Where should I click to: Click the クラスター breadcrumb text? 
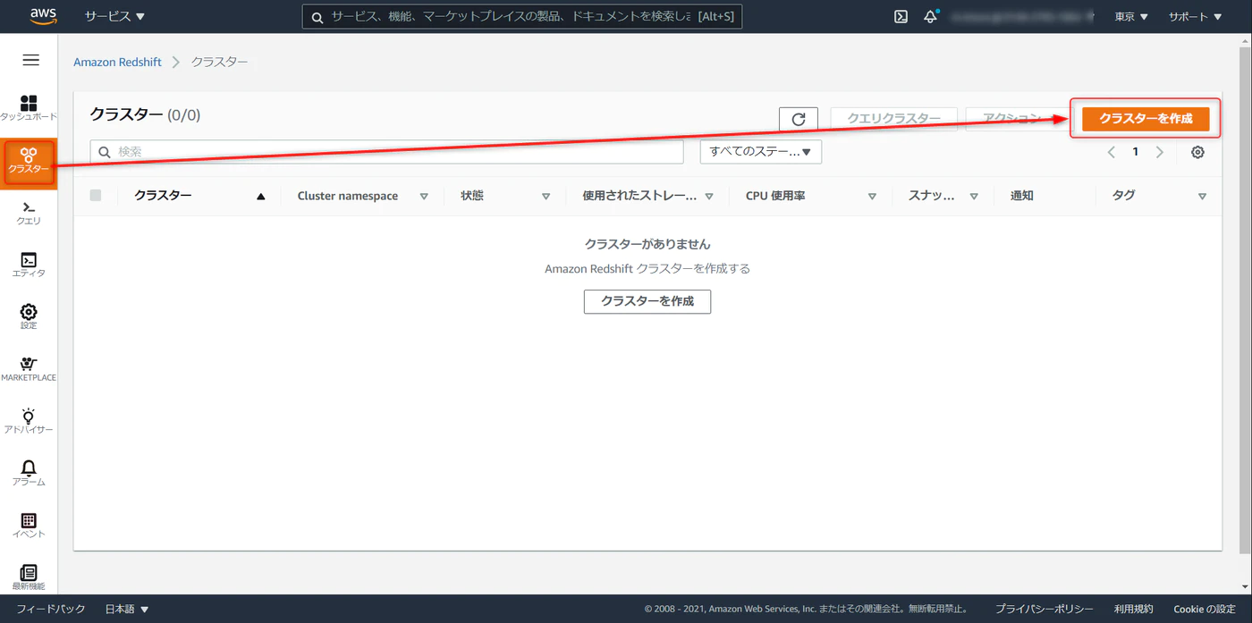click(x=220, y=63)
